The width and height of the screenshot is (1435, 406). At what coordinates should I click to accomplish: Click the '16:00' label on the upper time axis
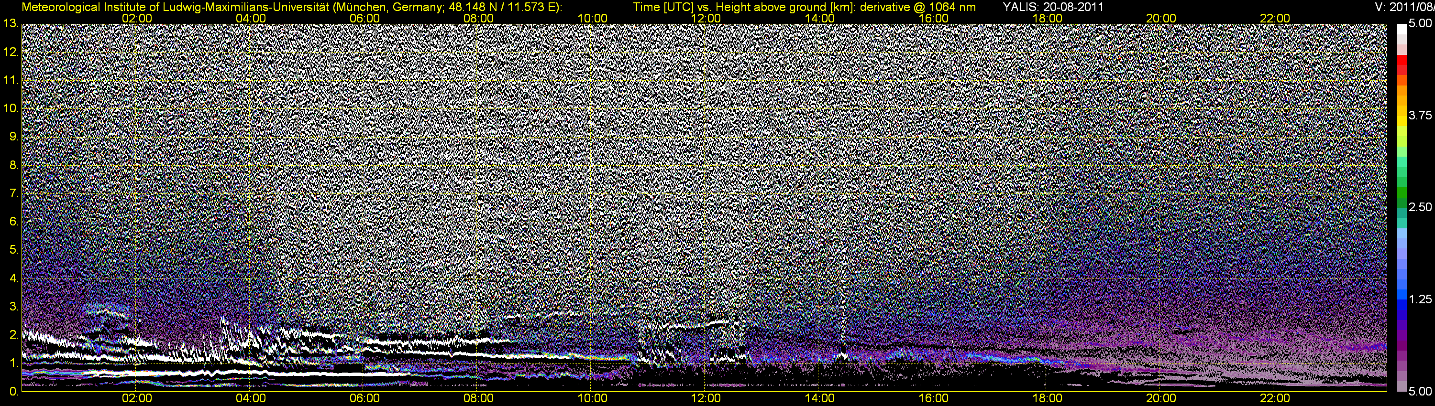[x=934, y=18]
